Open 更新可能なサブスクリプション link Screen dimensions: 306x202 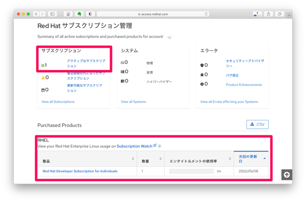(85, 88)
